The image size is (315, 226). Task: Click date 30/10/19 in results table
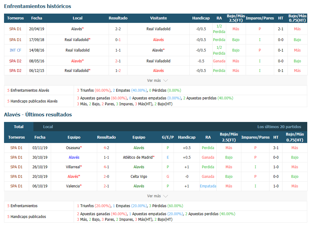pyautogui.click(x=40, y=157)
